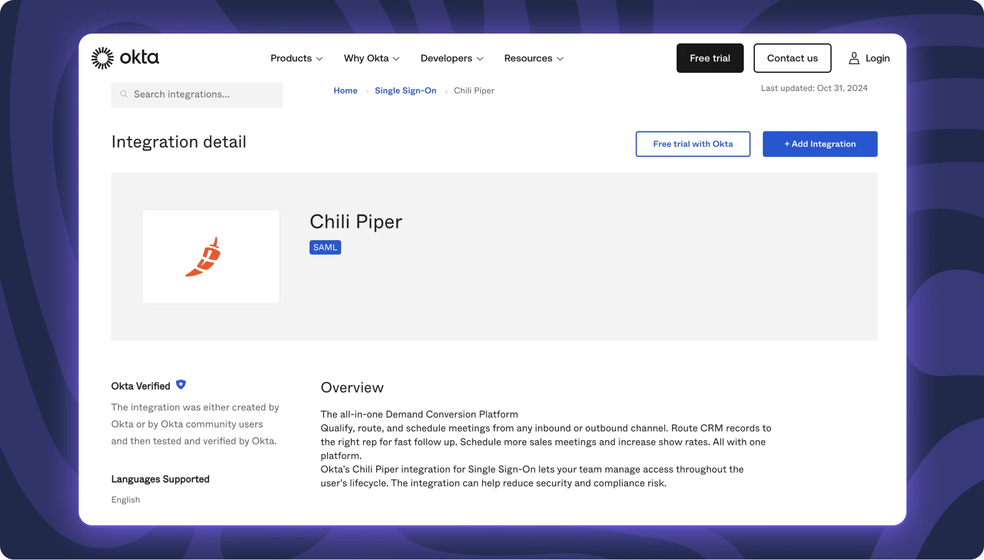Viewport: 984px width, 560px height.
Task: Click Free trial with Okta button
Action: point(693,144)
